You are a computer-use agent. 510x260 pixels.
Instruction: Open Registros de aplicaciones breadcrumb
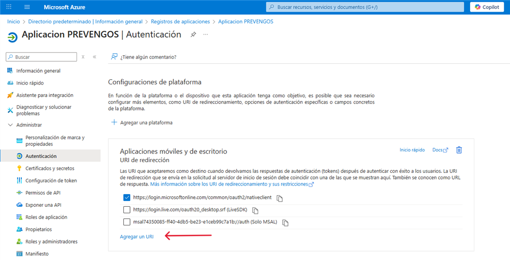coord(181,21)
